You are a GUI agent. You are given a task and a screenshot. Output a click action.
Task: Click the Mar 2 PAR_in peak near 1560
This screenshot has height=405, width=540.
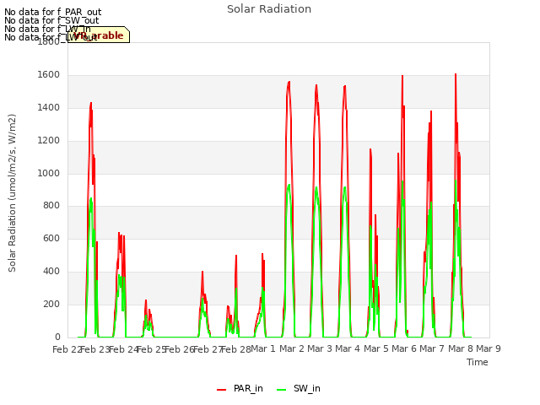(289, 82)
